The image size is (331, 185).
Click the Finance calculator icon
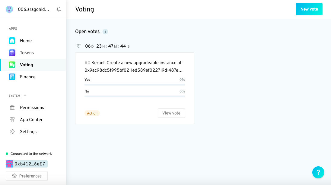coord(12,77)
